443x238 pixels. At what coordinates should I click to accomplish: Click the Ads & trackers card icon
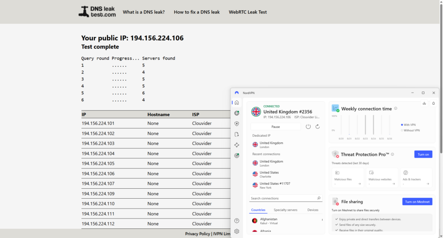coord(405,173)
